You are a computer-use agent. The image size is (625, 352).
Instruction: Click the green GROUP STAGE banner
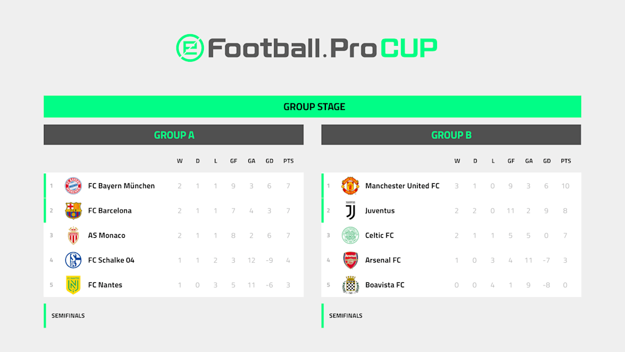click(x=312, y=106)
